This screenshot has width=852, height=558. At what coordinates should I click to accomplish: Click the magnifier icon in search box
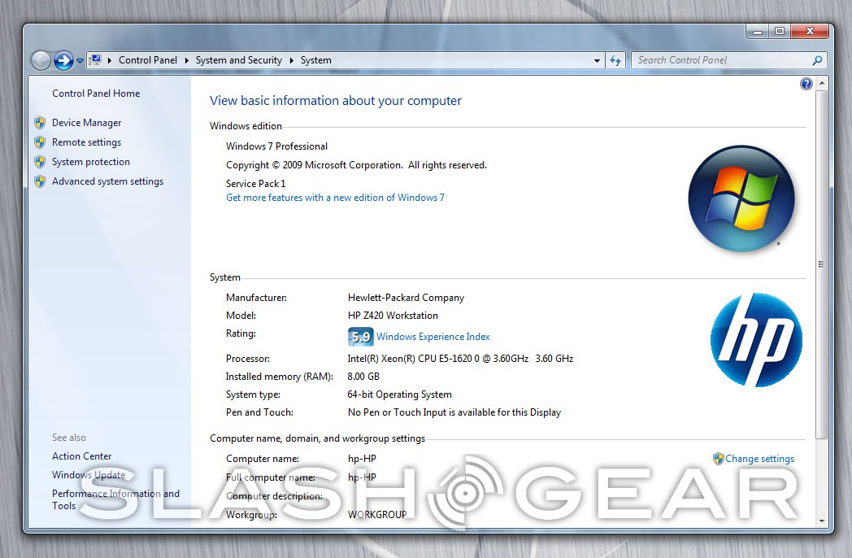[817, 60]
